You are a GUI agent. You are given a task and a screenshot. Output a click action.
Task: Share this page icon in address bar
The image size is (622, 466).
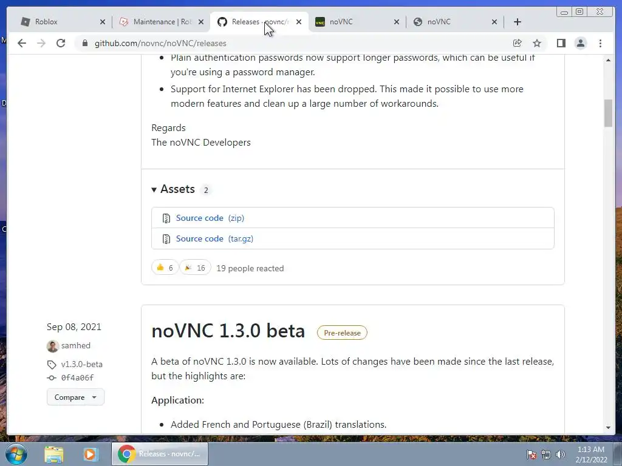(x=518, y=43)
